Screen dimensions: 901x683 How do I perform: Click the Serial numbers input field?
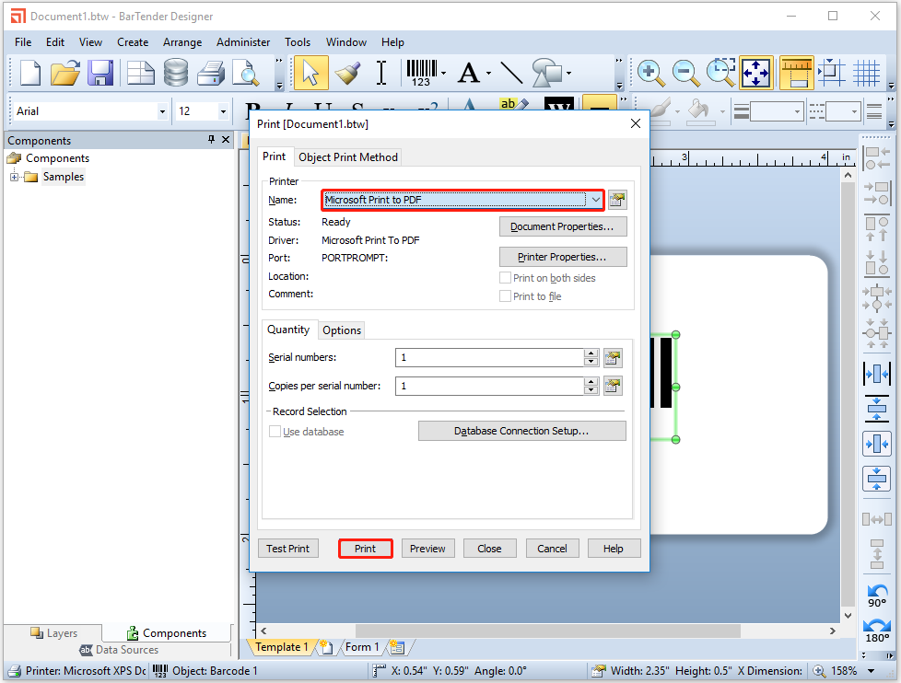pos(489,357)
